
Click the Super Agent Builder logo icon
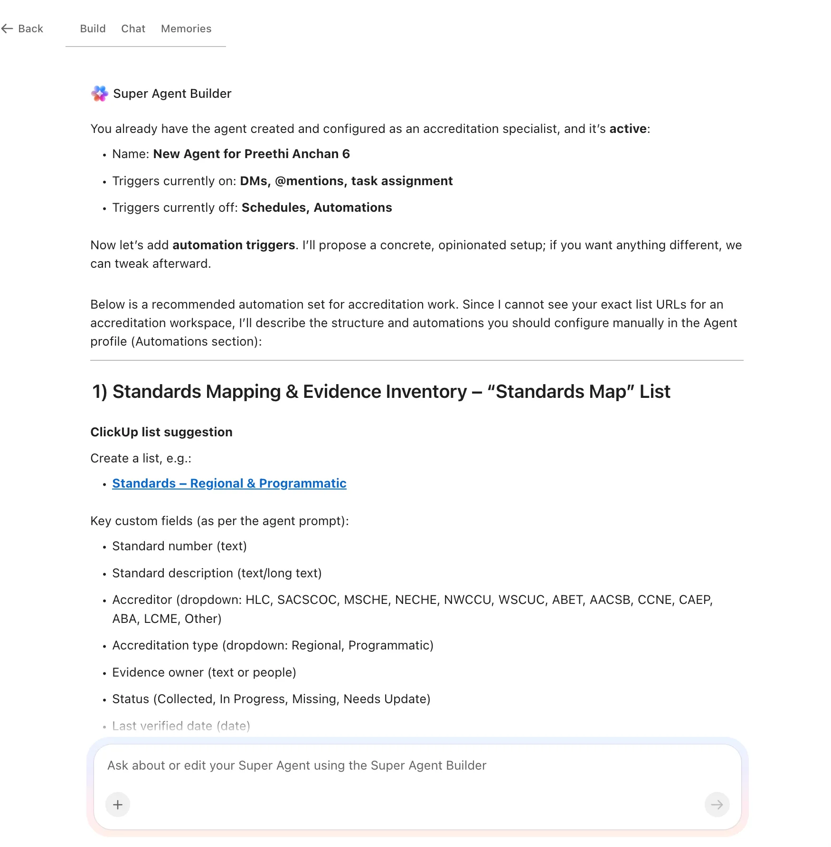pos(100,94)
